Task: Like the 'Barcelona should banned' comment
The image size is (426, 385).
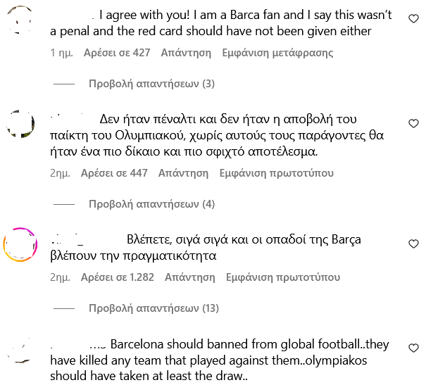Action: pyautogui.click(x=413, y=348)
